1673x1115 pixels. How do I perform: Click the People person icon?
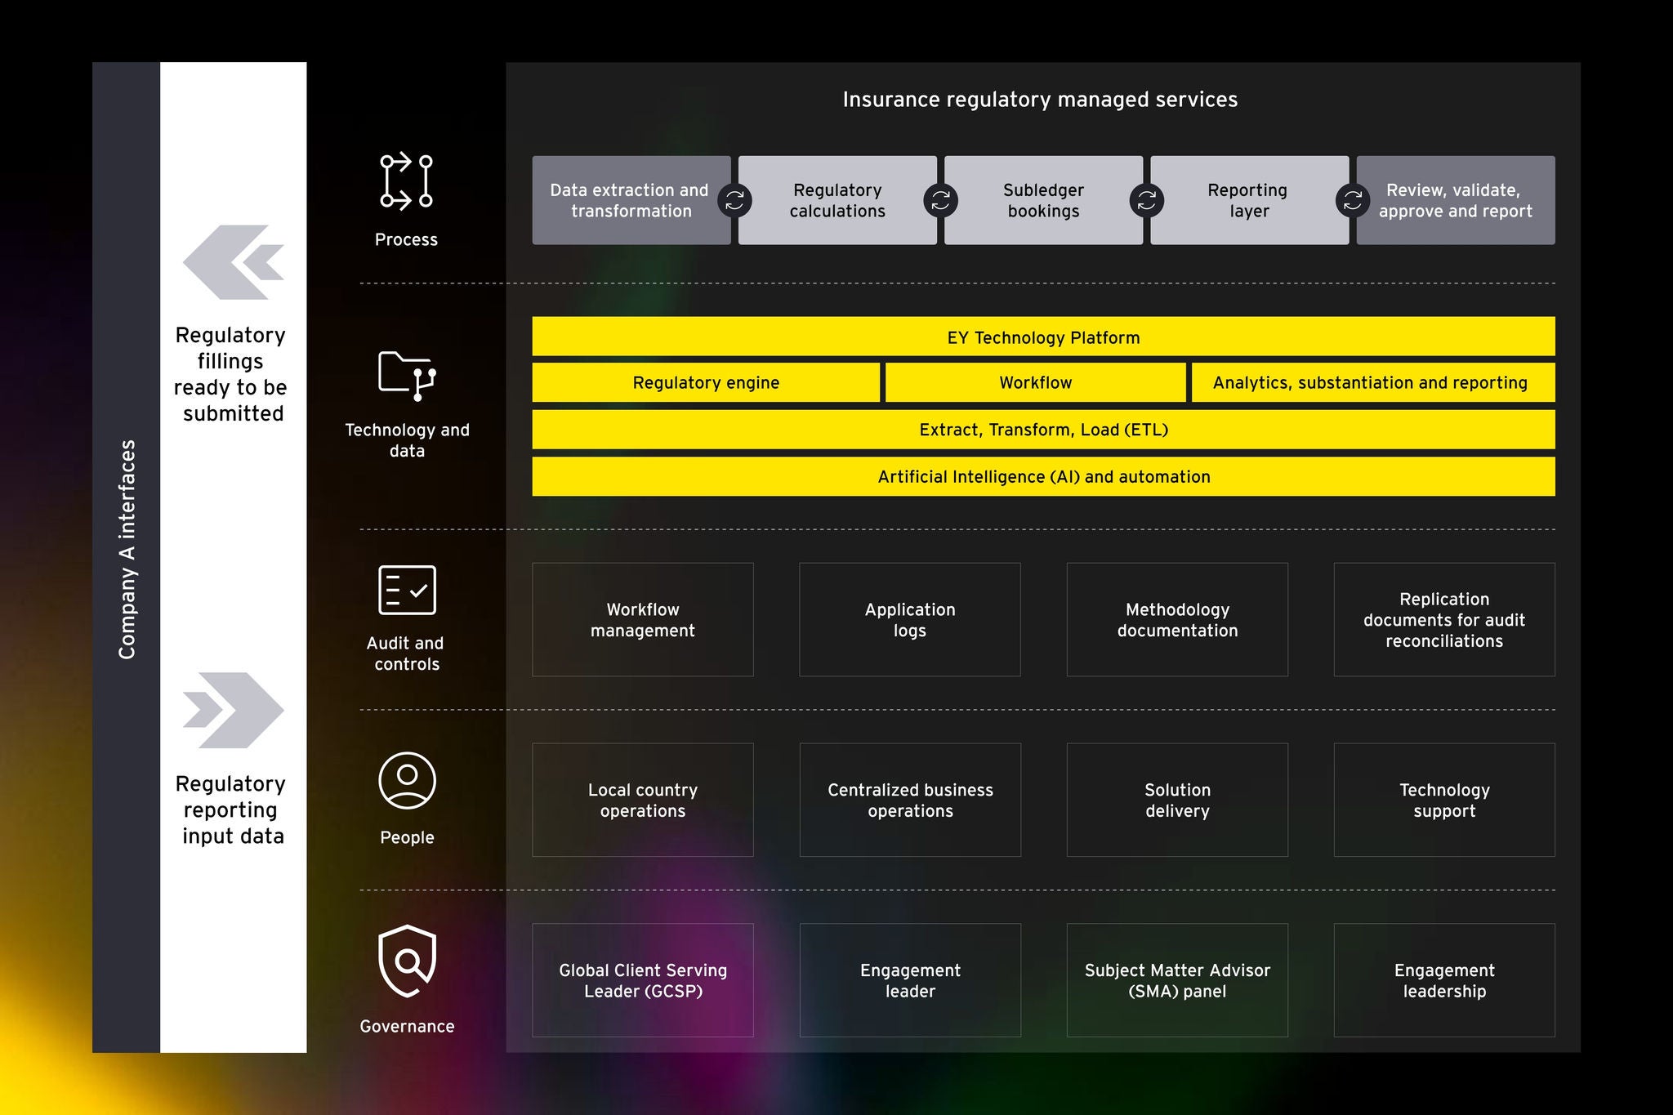(407, 781)
